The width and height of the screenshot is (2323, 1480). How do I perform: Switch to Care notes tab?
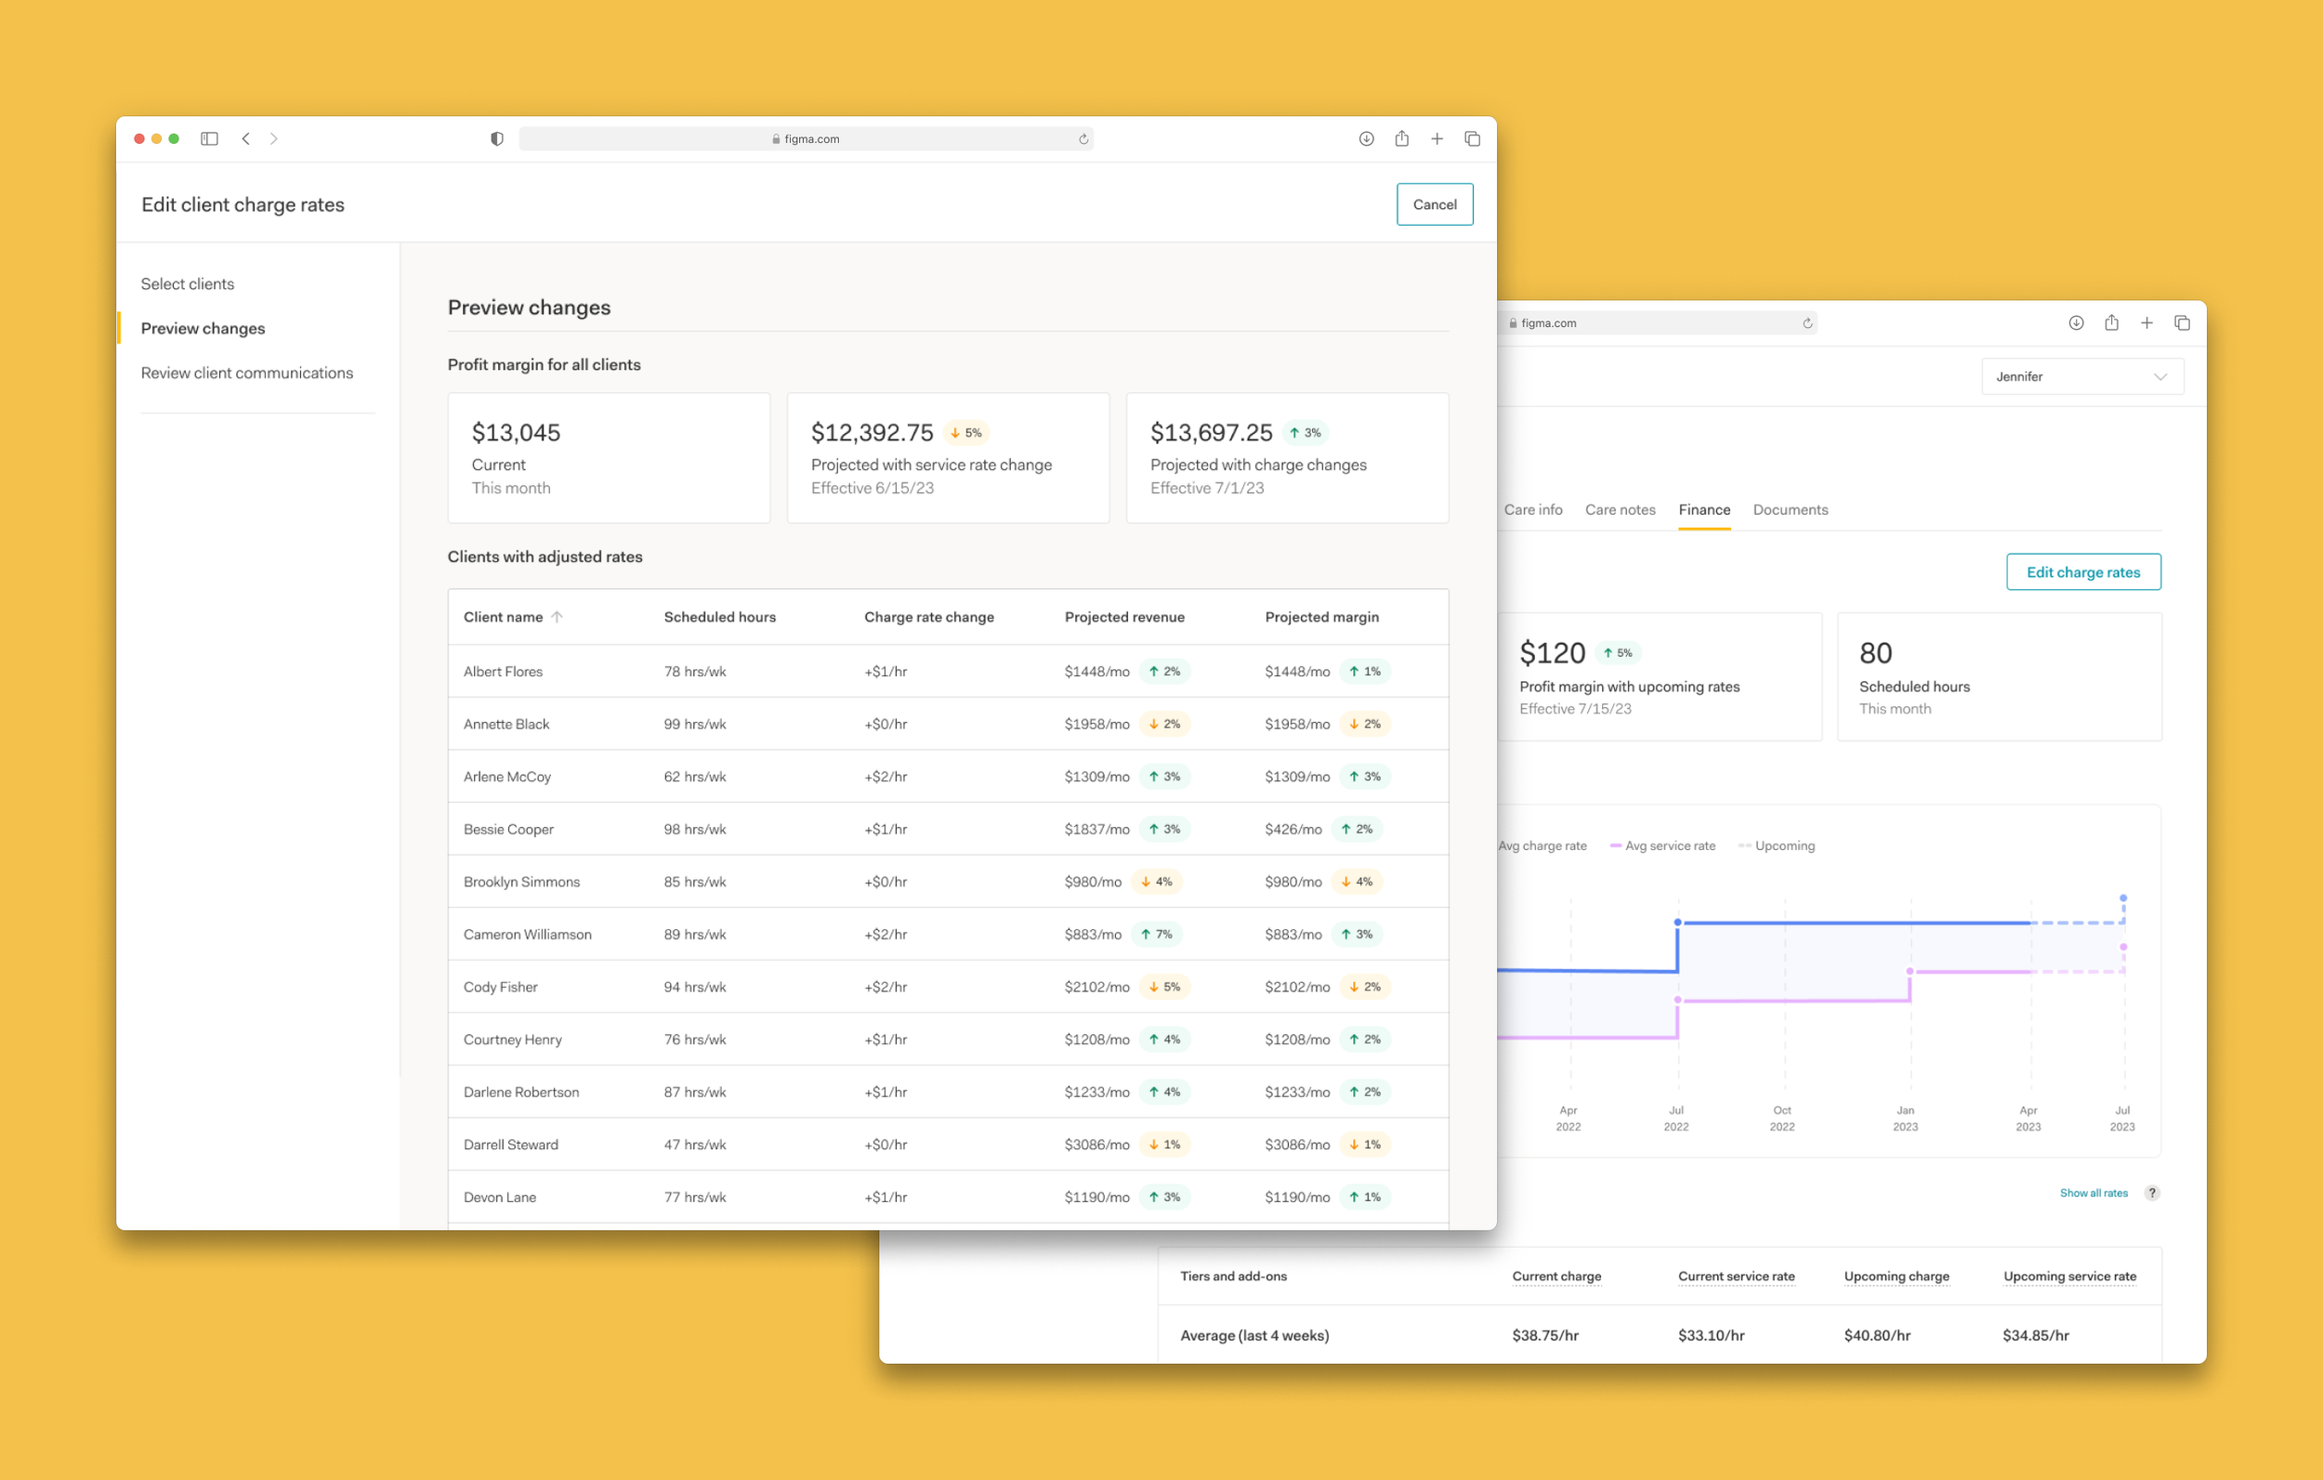(x=1620, y=510)
